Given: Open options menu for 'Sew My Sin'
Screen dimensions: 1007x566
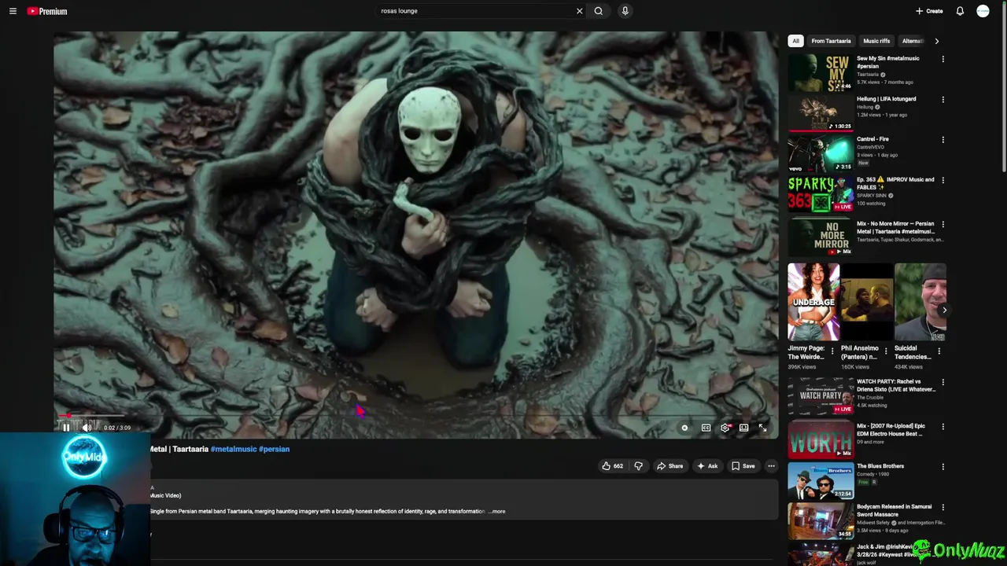Looking at the screenshot, I should (x=942, y=59).
